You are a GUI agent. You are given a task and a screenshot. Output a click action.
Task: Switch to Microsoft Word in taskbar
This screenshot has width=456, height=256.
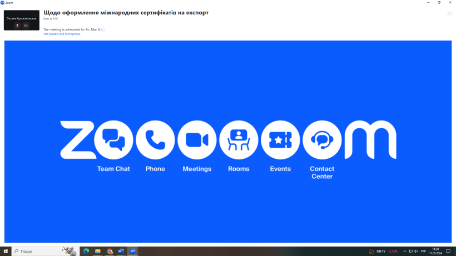pos(121,252)
